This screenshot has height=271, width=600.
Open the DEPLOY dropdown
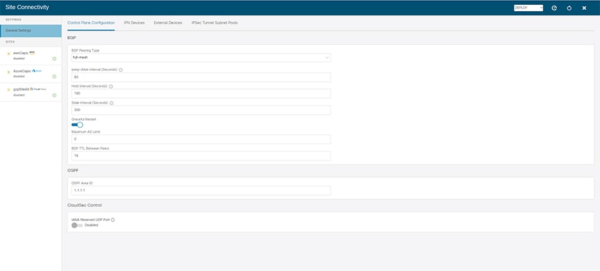click(x=528, y=8)
